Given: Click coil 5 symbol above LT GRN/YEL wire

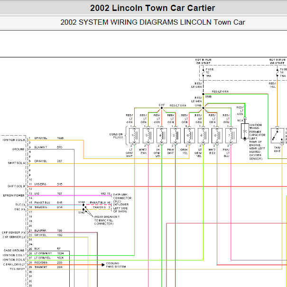Looking at the screenshot, I should point(203,136).
